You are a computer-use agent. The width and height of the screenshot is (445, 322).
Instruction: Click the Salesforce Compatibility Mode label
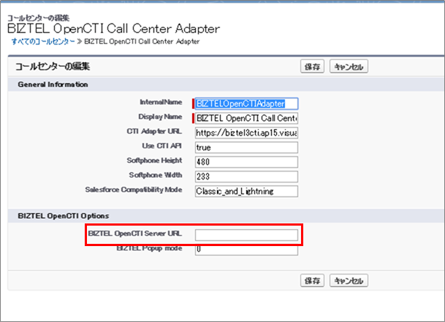point(134,190)
